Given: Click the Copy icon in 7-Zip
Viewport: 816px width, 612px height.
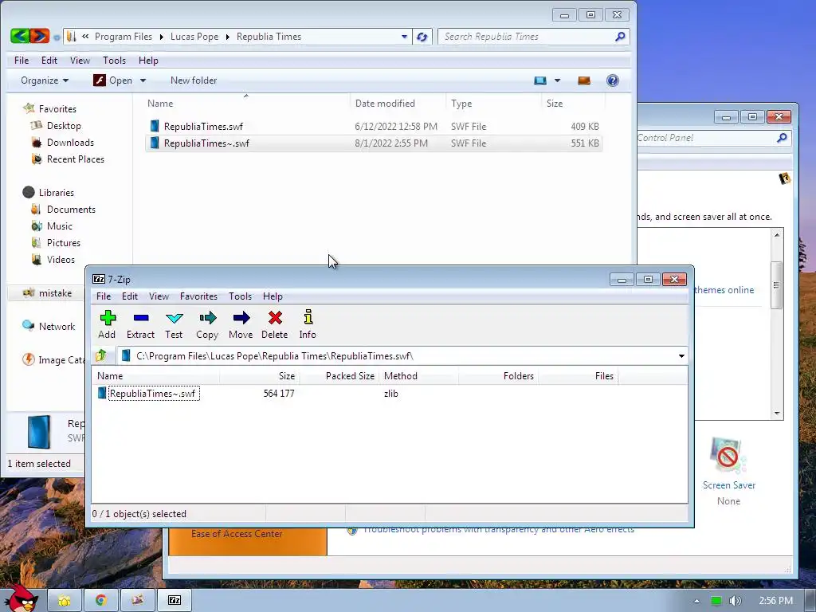Looking at the screenshot, I should coord(207,324).
